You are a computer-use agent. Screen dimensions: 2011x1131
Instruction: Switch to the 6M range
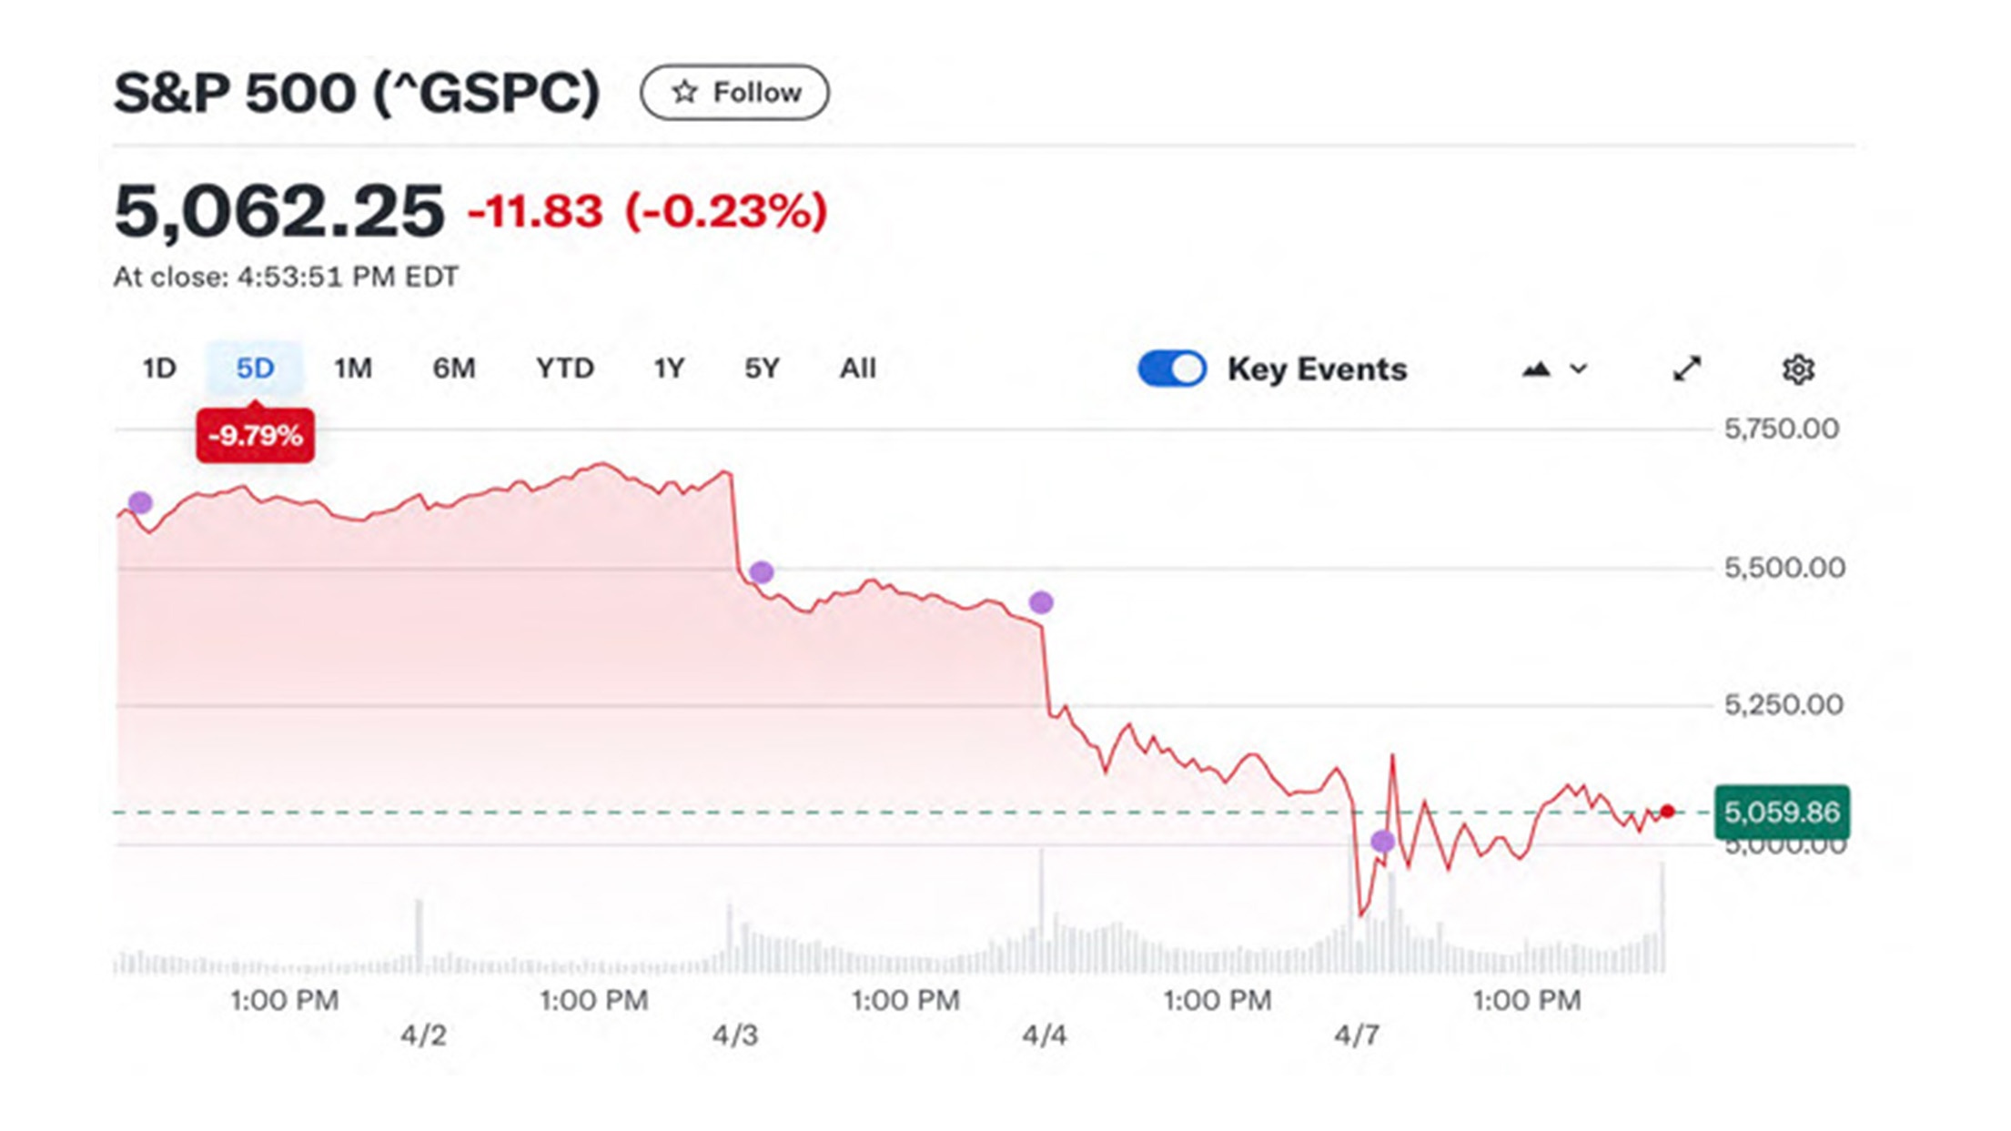tap(454, 369)
